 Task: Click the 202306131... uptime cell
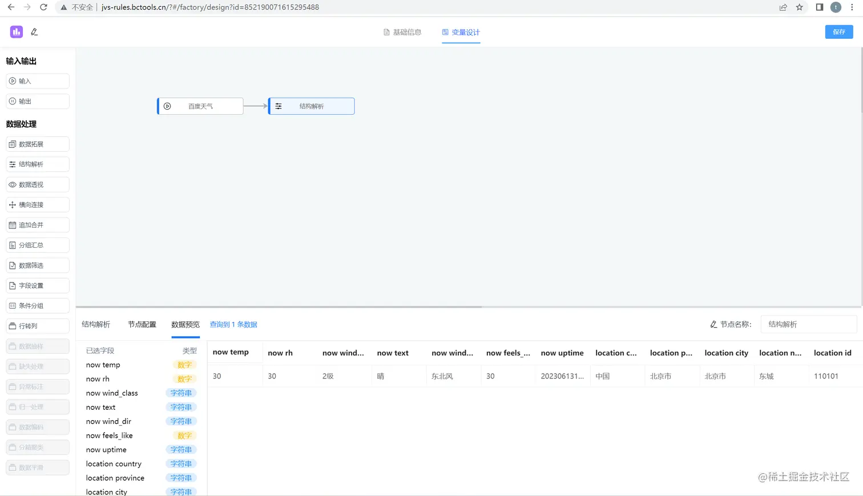click(x=562, y=376)
